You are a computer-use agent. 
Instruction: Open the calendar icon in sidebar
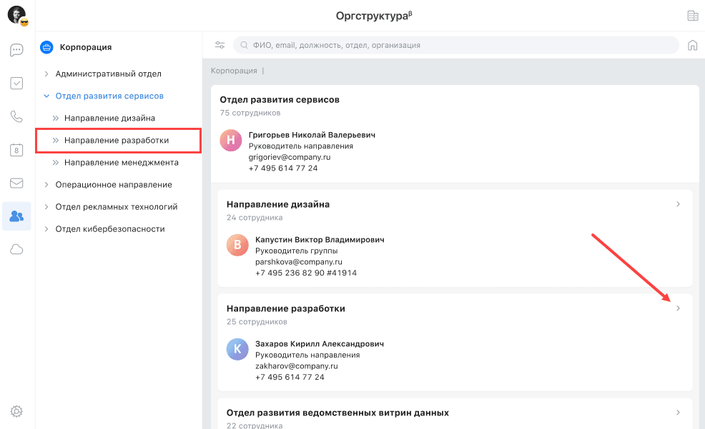pyautogui.click(x=16, y=150)
